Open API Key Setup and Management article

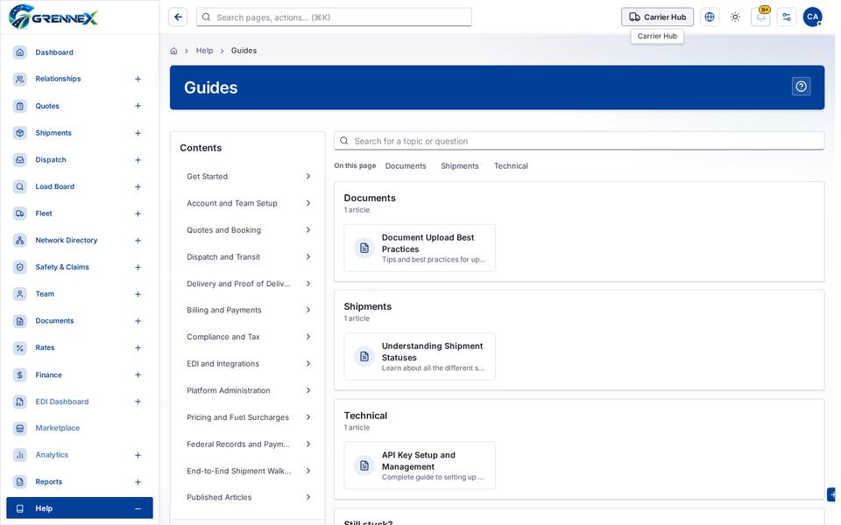[x=420, y=465]
